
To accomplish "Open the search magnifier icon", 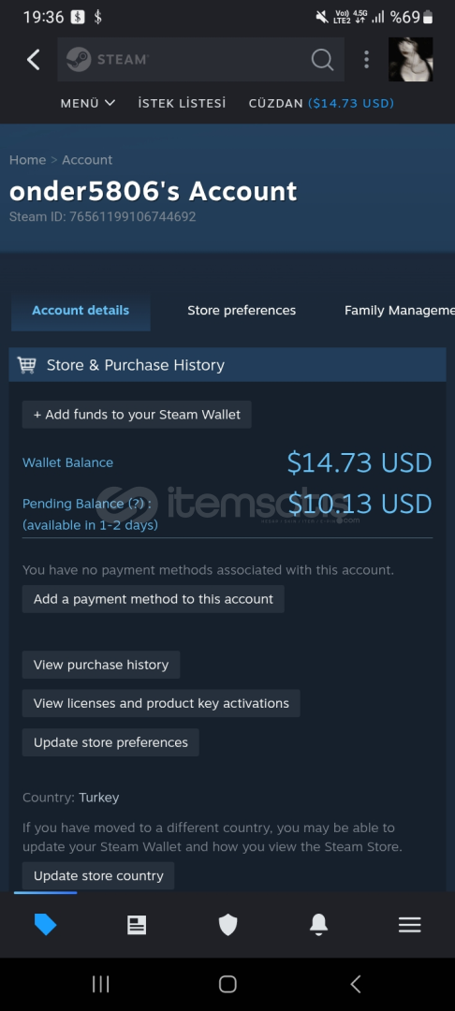I will 322,59.
